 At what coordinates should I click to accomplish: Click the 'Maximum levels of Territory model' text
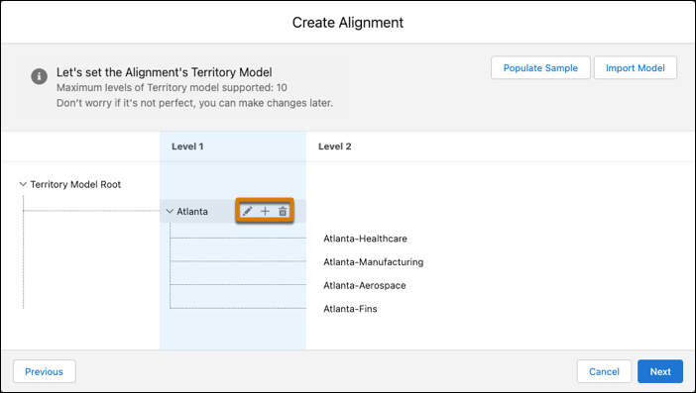[x=172, y=88]
